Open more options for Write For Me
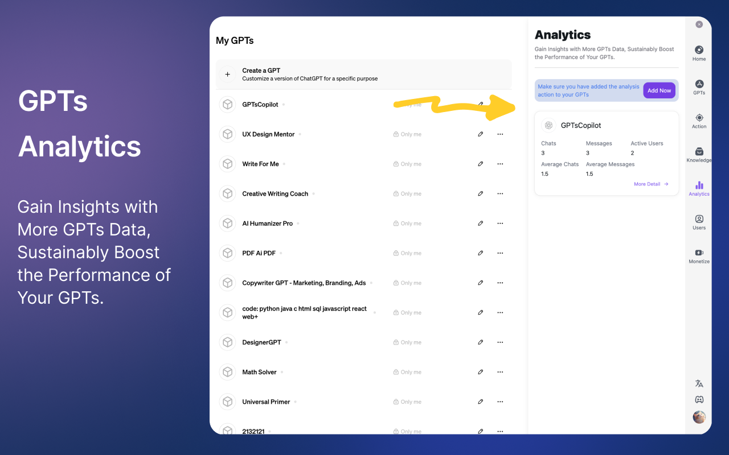This screenshot has height=455, width=729. tap(500, 164)
